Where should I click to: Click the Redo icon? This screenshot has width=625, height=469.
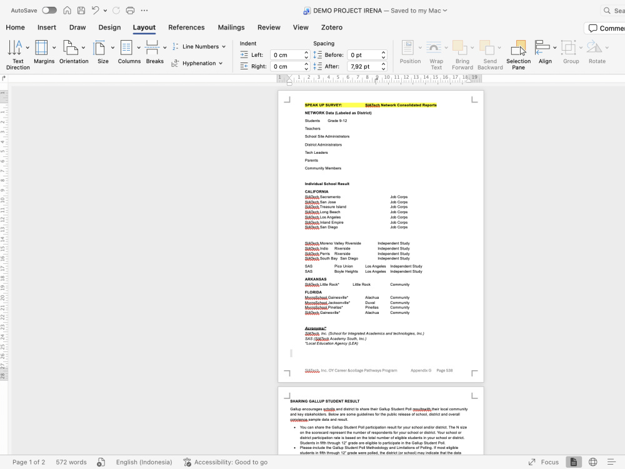[x=116, y=11]
